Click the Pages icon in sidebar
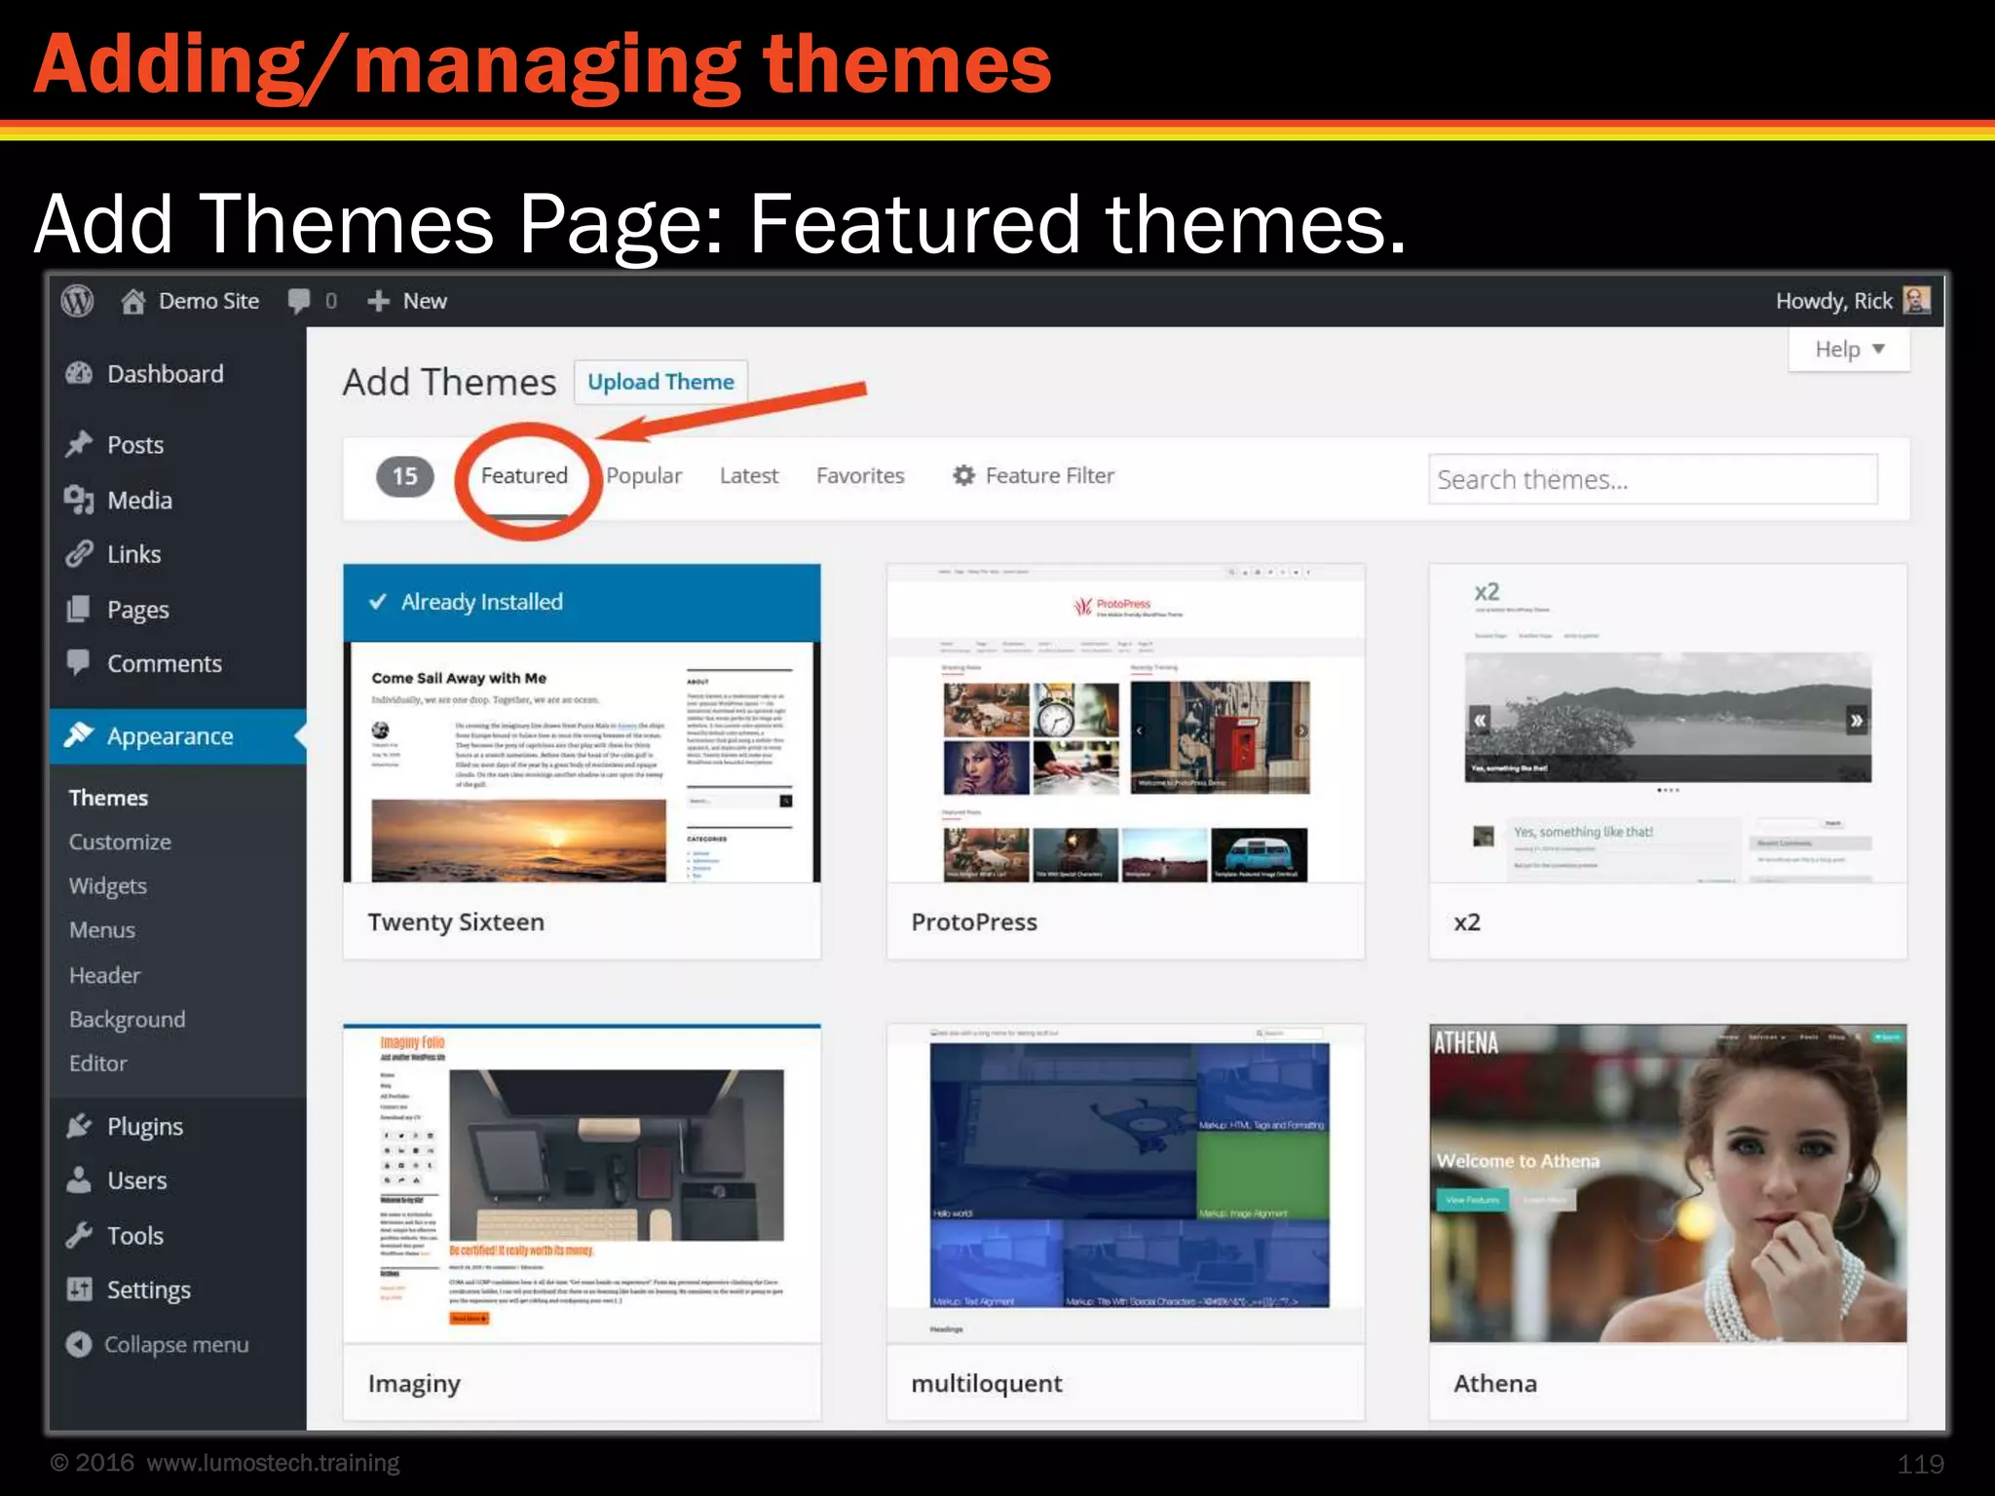This screenshot has height=1496, width=1995. pyautogui.click(x=79, y=610)
